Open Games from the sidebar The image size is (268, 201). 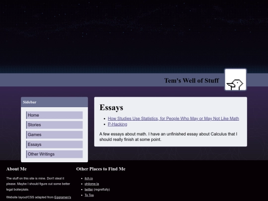click(55, 134)
